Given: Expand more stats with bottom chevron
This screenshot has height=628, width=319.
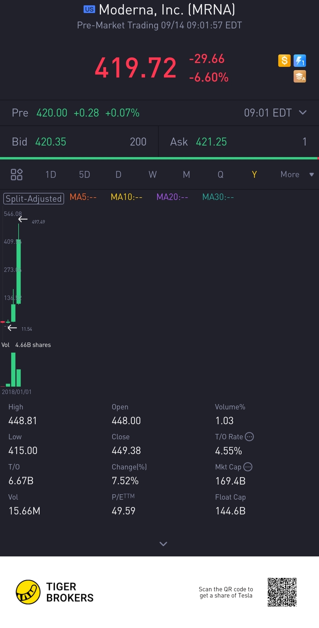Looking at the screenshot, I should (163, 544).
